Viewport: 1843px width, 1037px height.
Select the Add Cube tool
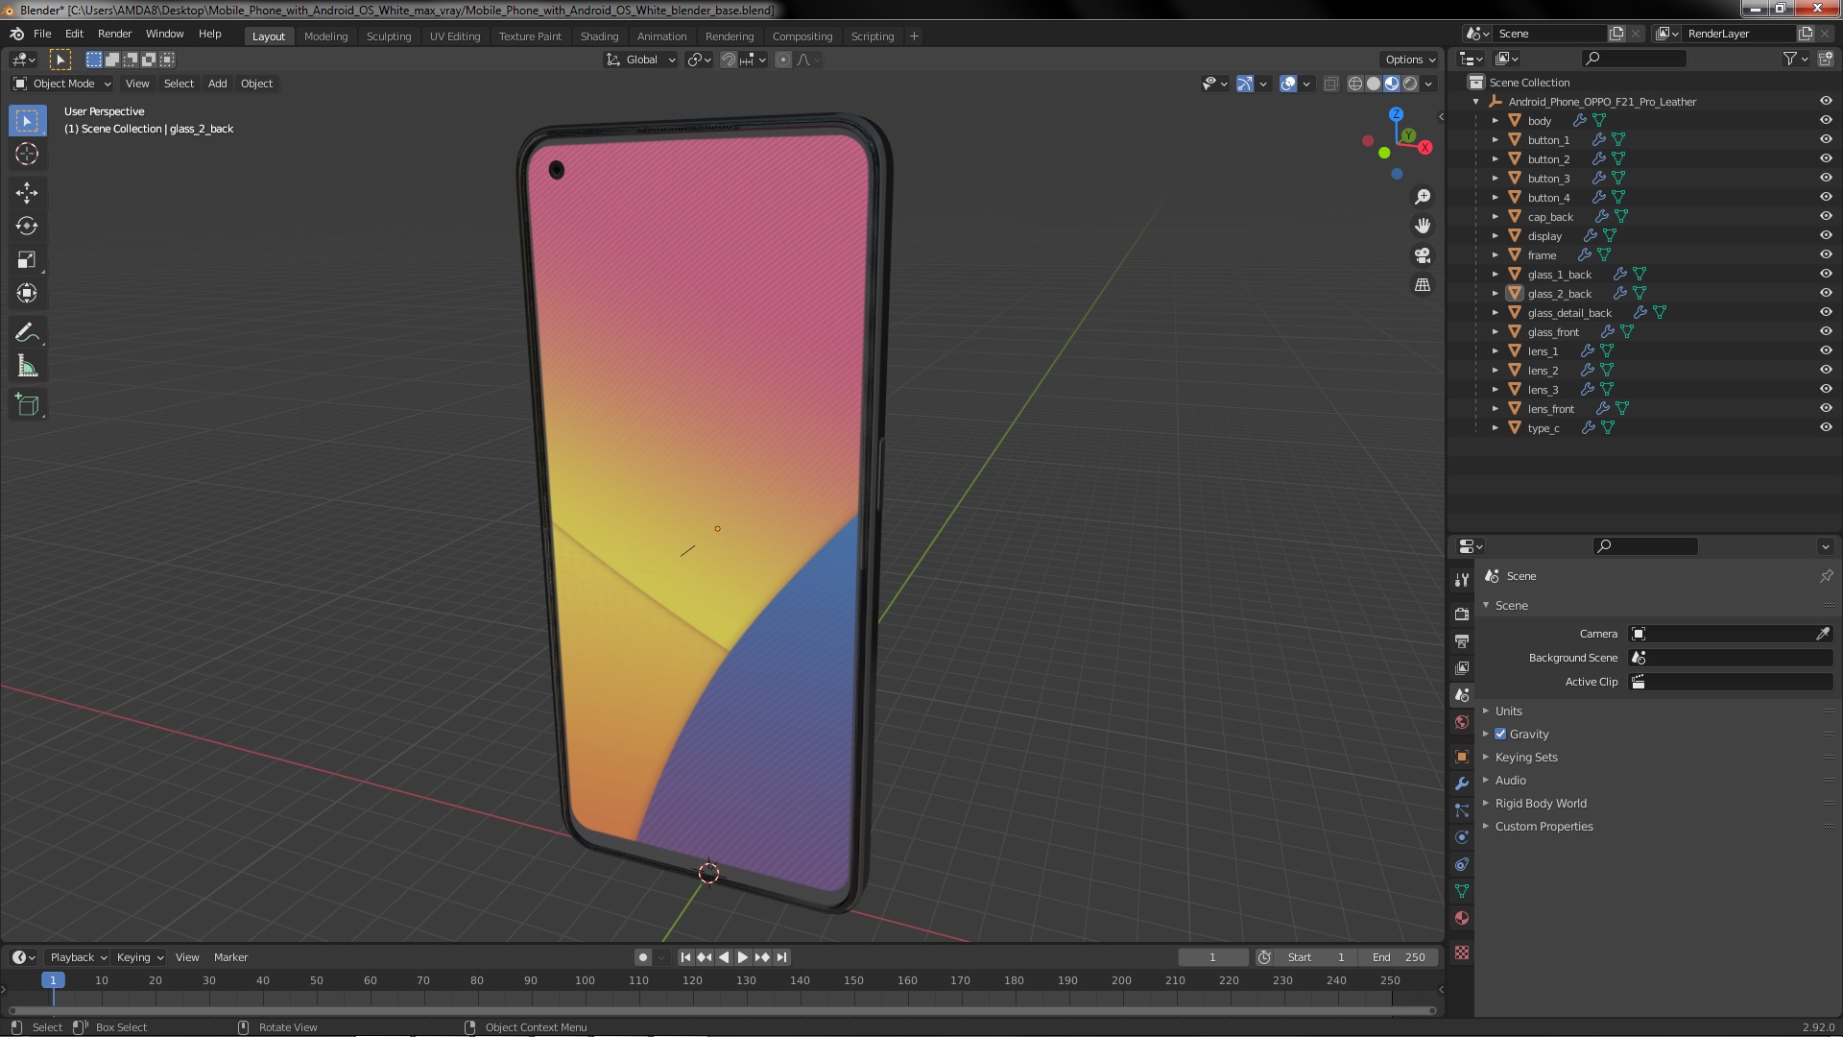tap(27, 405)
